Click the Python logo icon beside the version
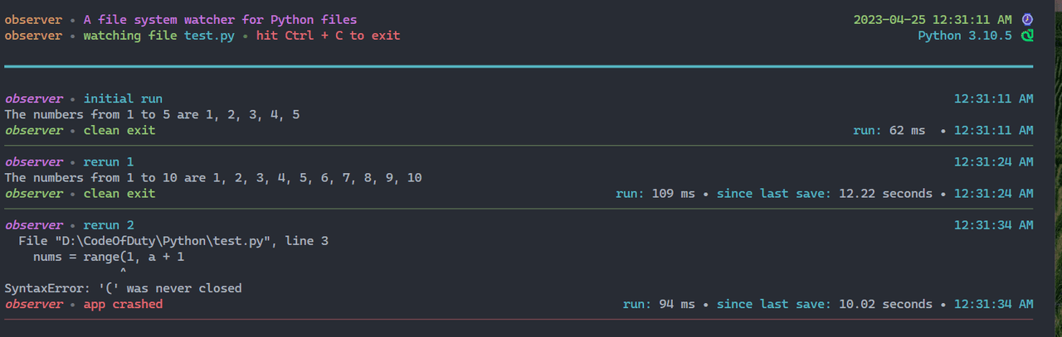The height and width of the screenshot is (337, 1062). coord(1027,36)
